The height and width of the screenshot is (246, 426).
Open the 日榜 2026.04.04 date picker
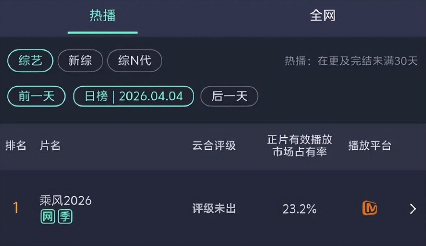[134, 96]
